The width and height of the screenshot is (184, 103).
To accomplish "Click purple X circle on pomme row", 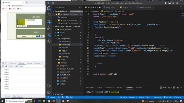I will (41, 36).
